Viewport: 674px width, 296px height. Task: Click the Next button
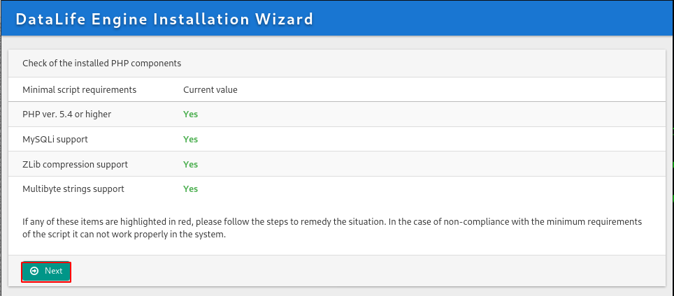[46, 272]
